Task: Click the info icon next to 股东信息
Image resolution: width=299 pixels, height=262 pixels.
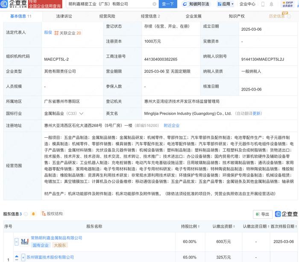Action: (26, 214)
